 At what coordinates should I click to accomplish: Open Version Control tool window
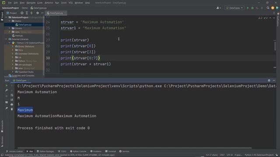14,151
